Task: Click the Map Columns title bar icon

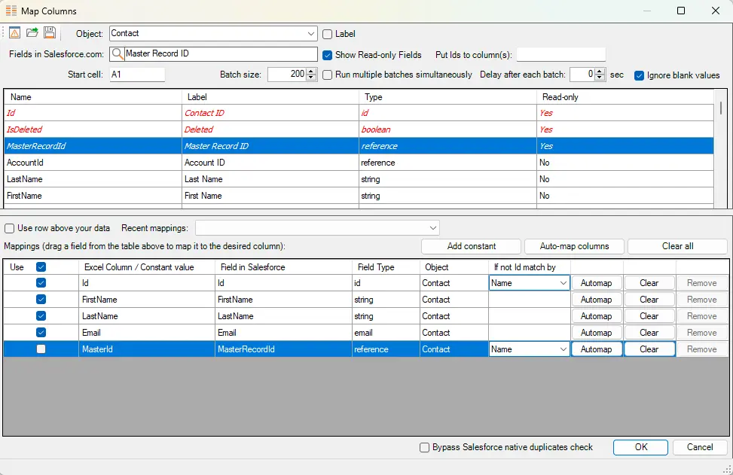Action: pos(11,11)
